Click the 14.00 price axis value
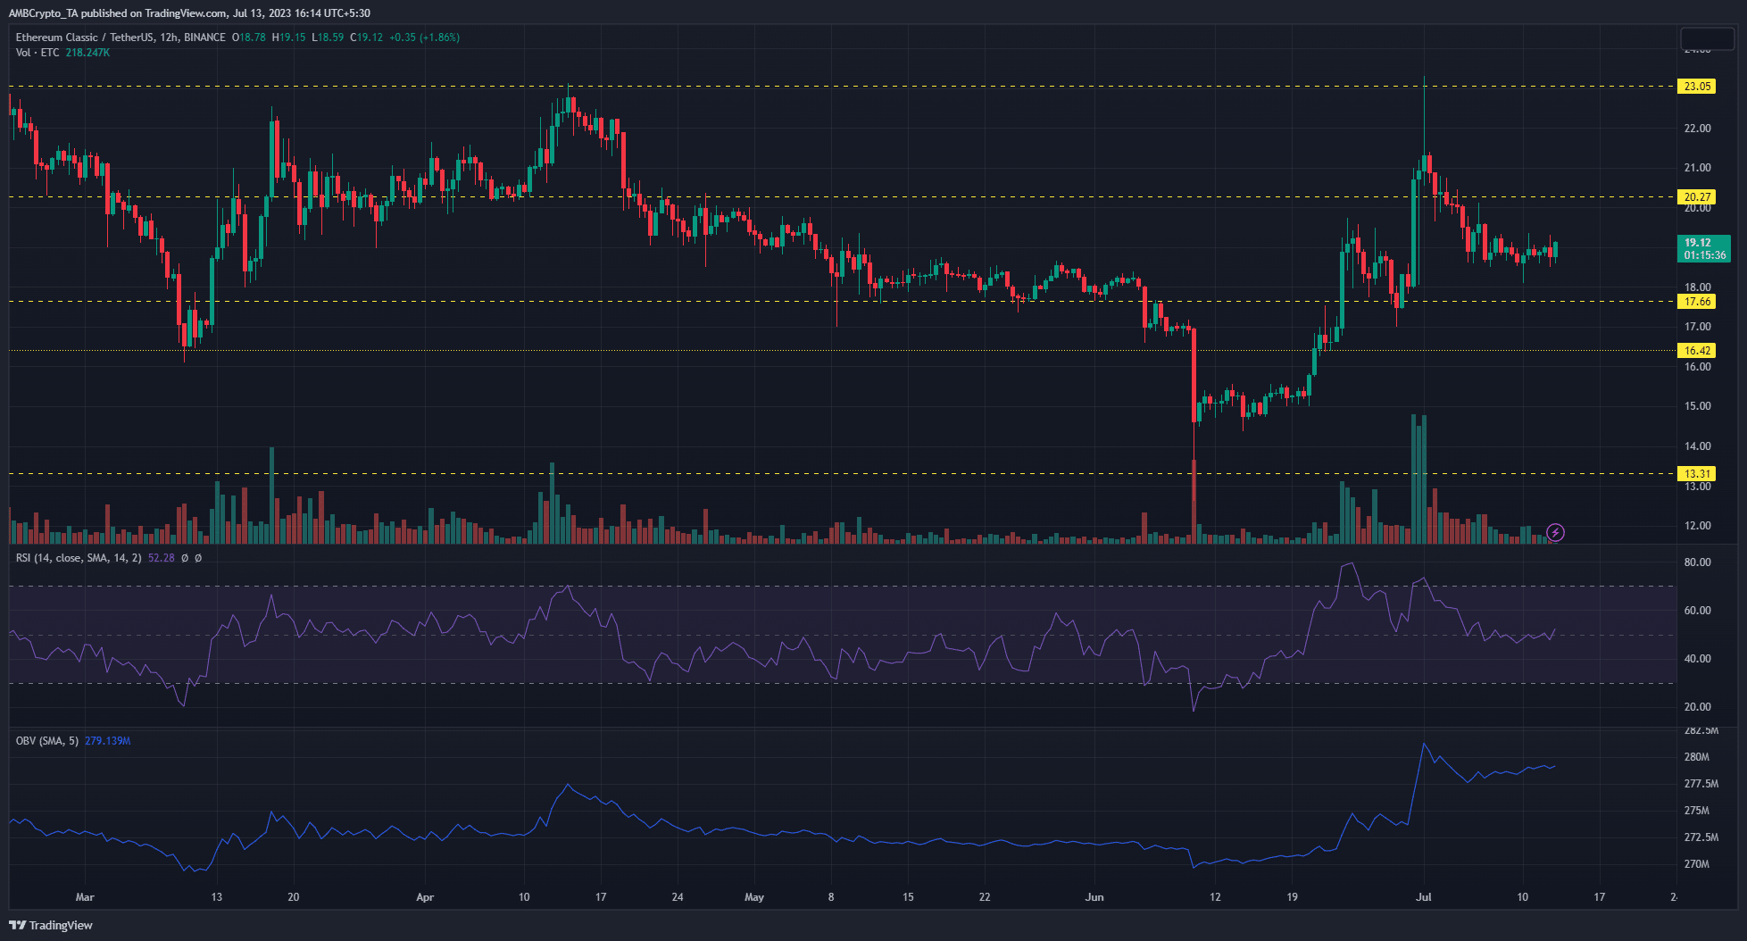Image resolution: width=1747 pixels, height=941 pixels. tap(1697, 446)
